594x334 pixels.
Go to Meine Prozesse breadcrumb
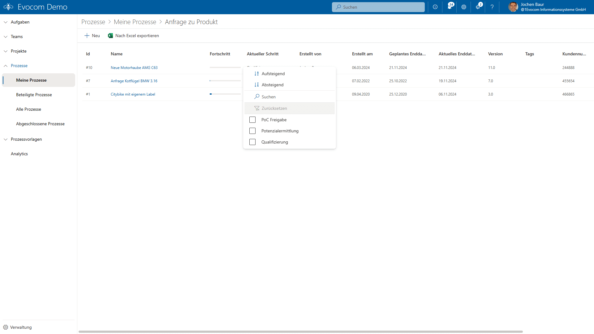(135, 22)
